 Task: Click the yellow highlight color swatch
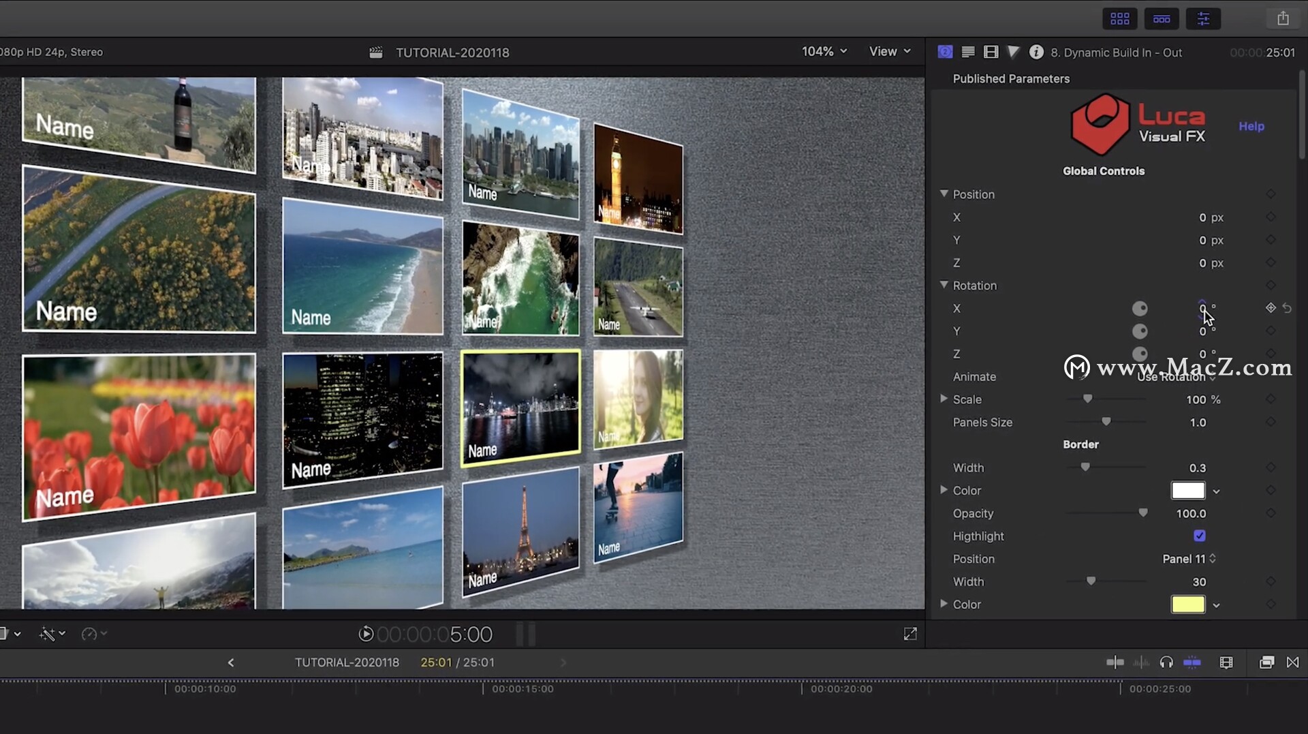pos(1187,605)
